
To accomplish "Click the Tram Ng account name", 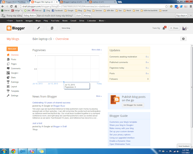I will [156, 28].
